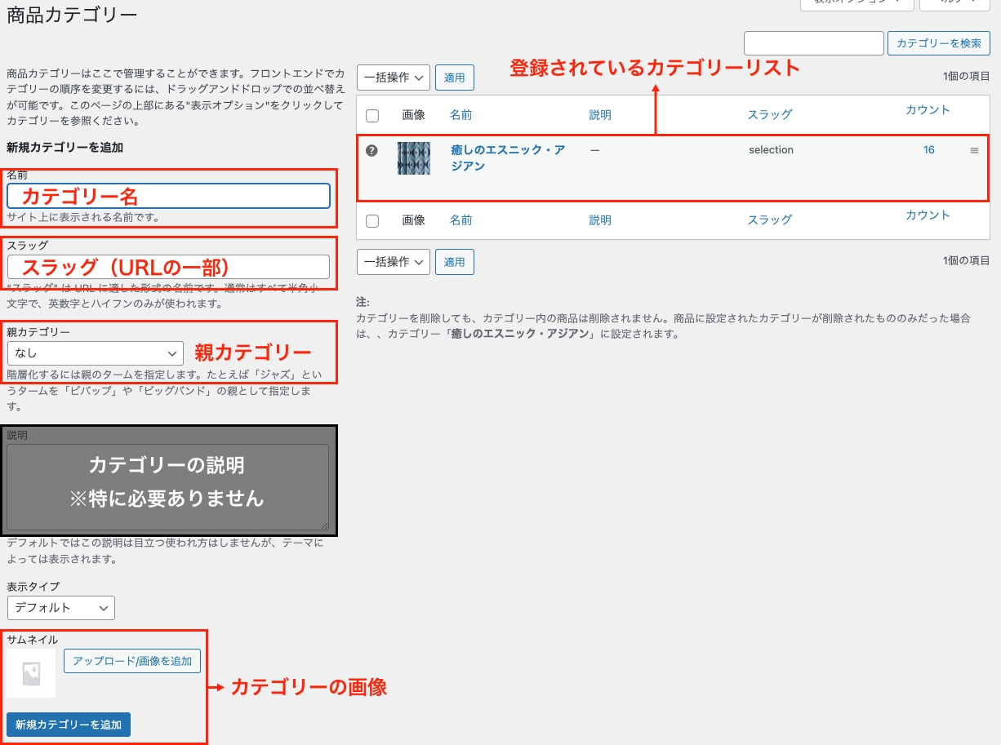This screenshot has height=745, width=1001.
Task: Click the category search text field
Action: point(813,43)
